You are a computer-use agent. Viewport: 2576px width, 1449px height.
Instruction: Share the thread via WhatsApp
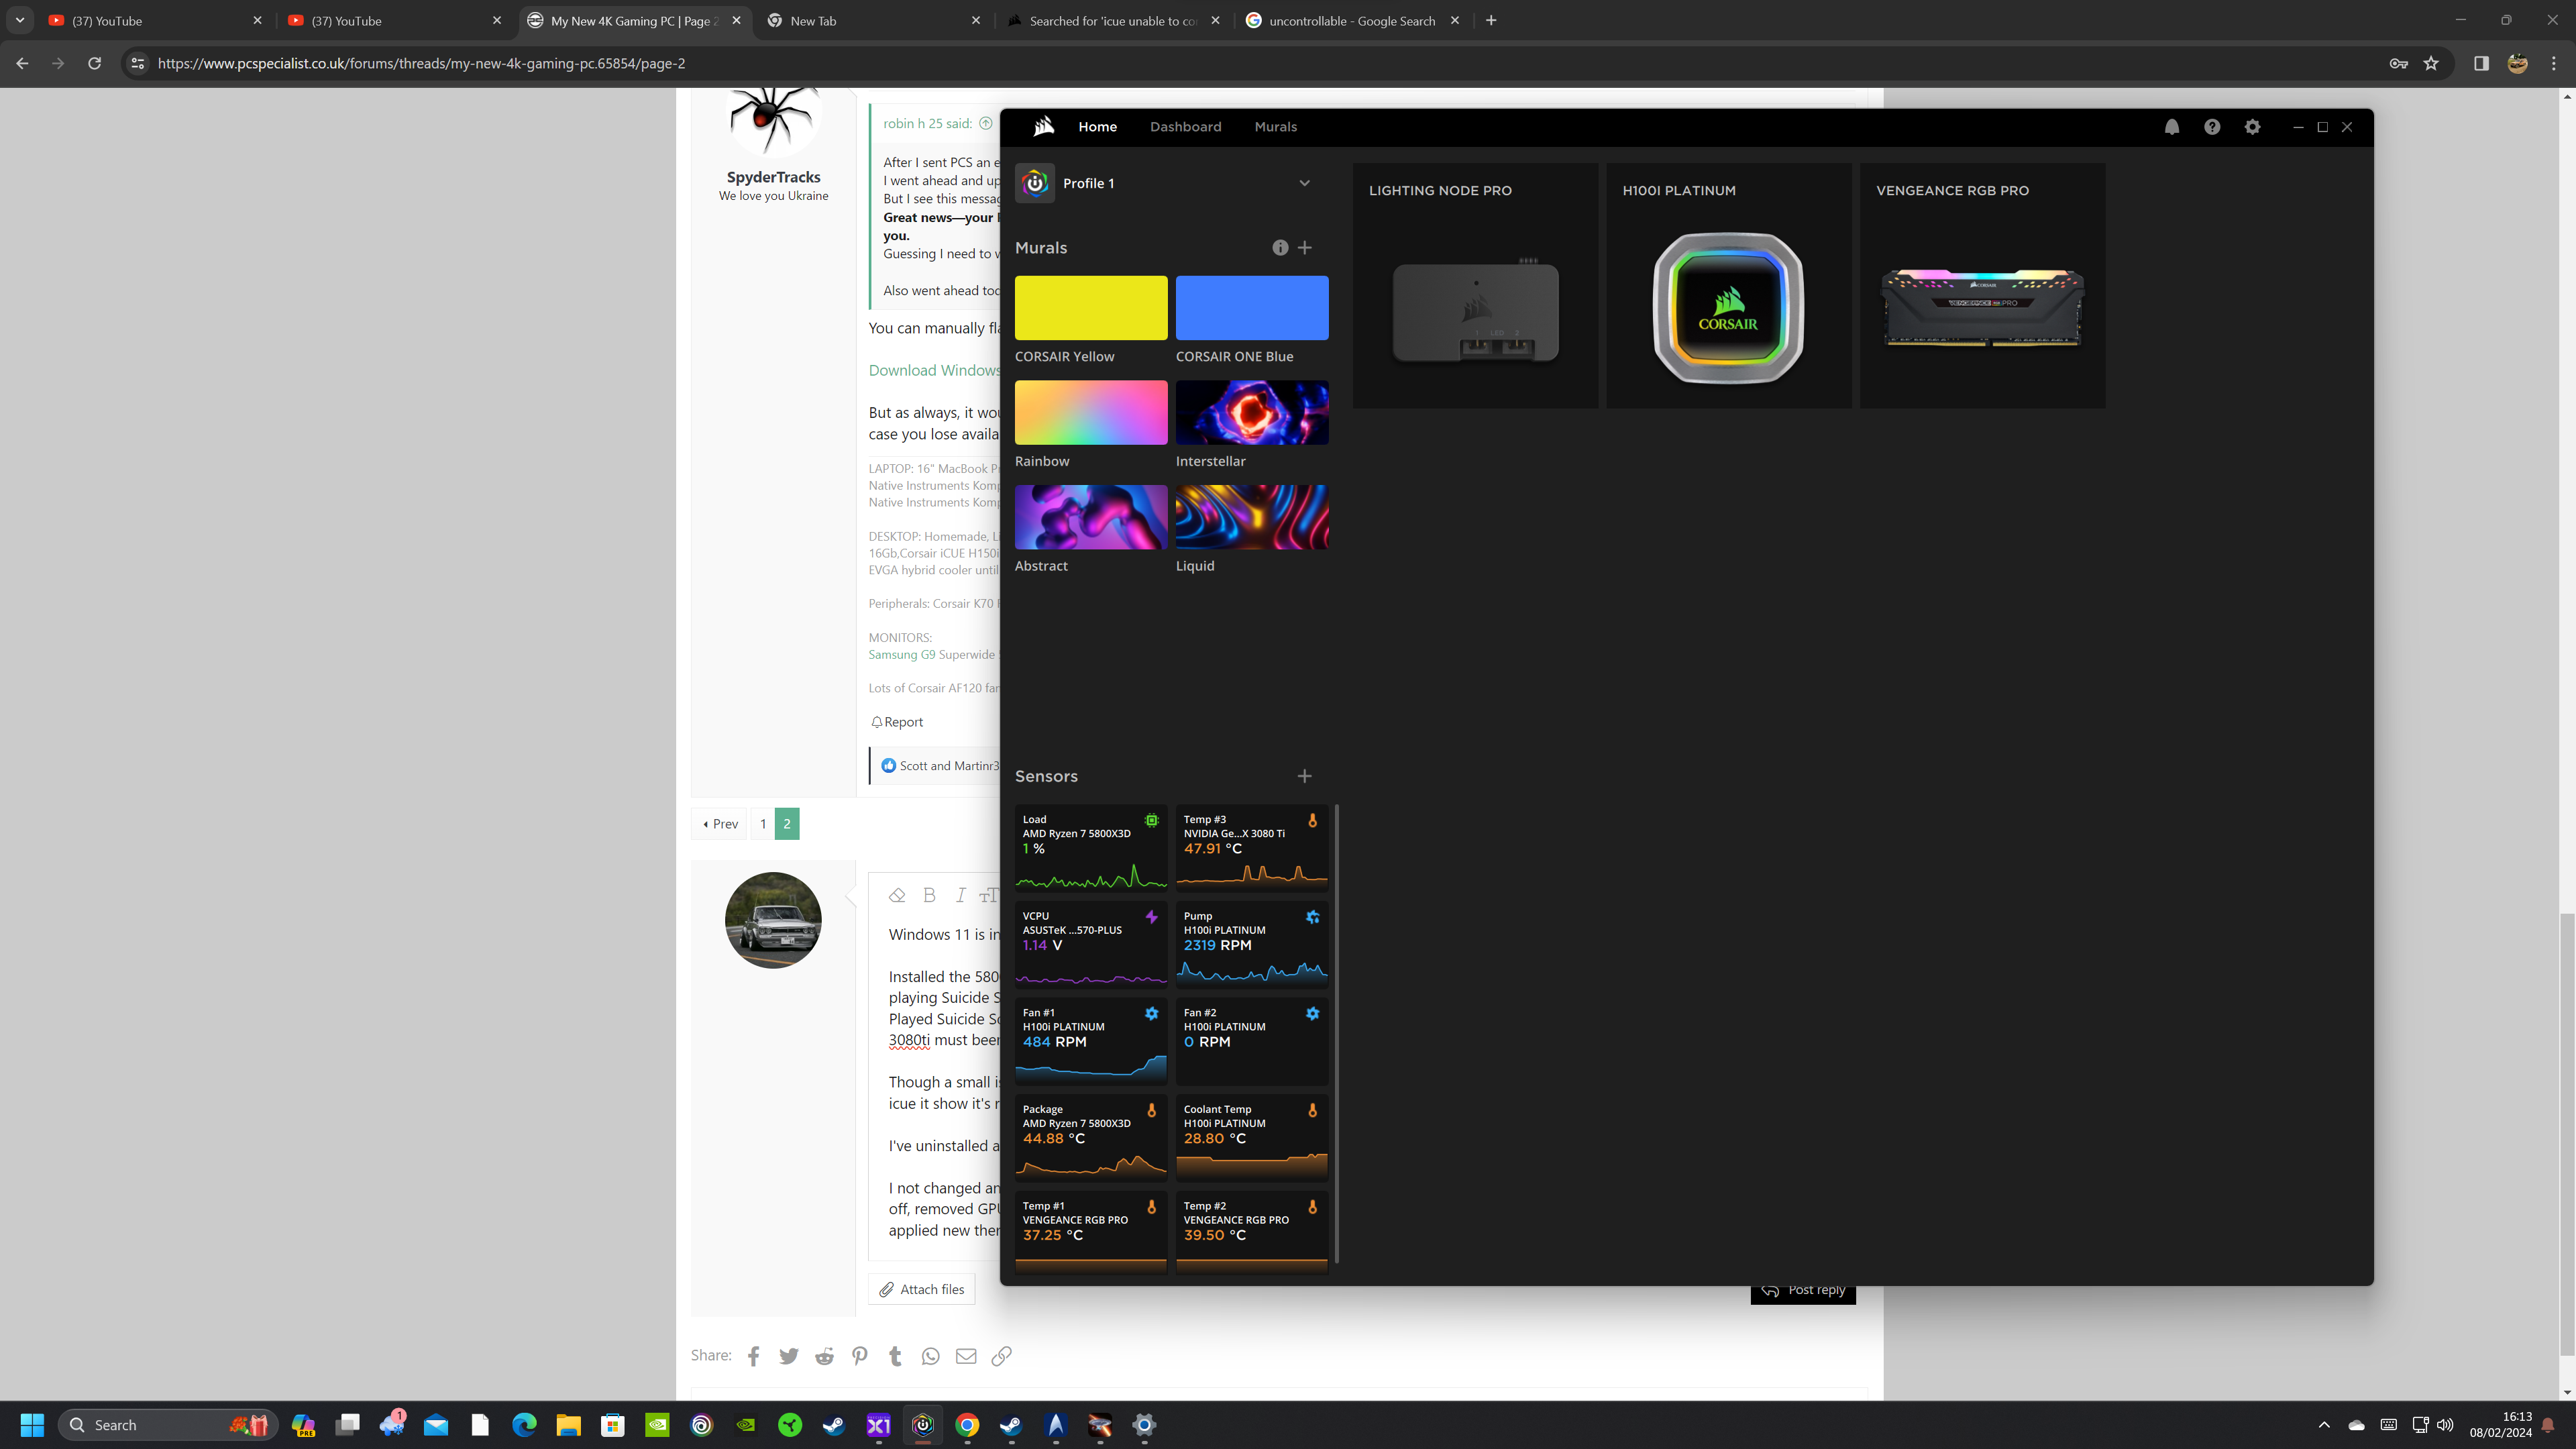point(931,1356)
